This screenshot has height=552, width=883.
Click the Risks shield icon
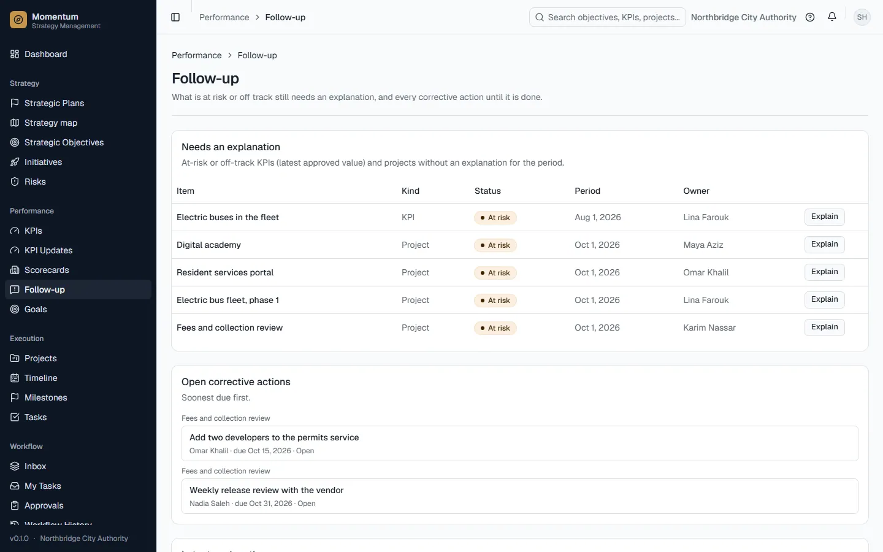click(15, 182)
